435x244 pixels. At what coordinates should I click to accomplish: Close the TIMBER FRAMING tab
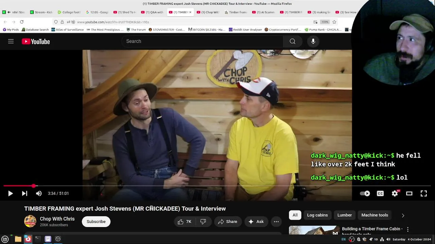point(190,12)
